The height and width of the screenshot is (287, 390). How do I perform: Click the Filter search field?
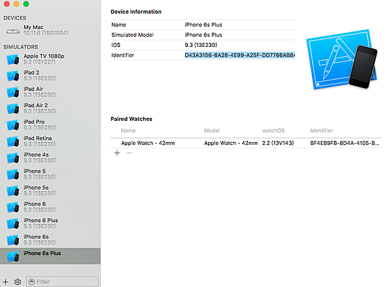(62, 282)
